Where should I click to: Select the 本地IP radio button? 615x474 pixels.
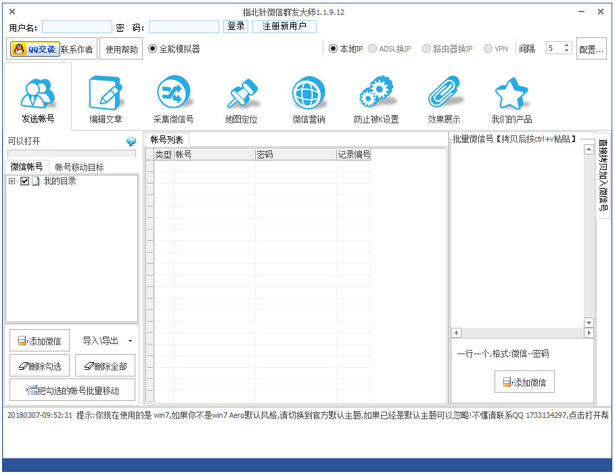click(x=334, y=49)
